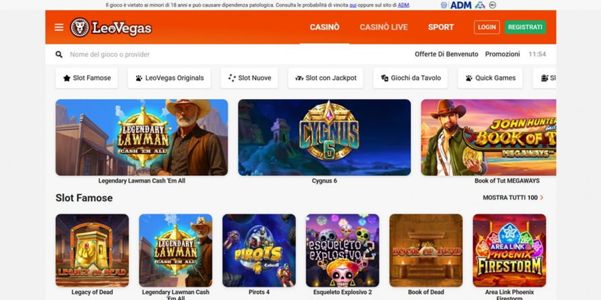Click the search magnifier icon

click(x=59, y=54)
